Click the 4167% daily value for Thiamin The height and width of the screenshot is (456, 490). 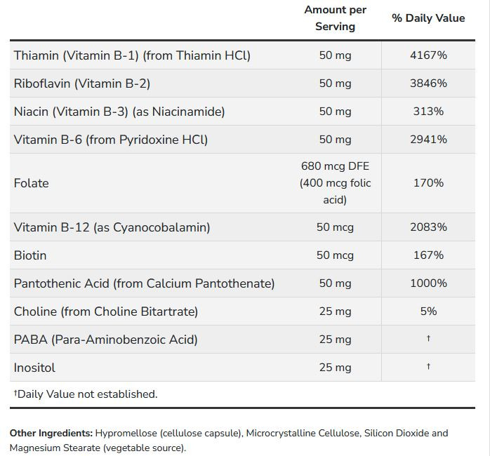[428, 55]
